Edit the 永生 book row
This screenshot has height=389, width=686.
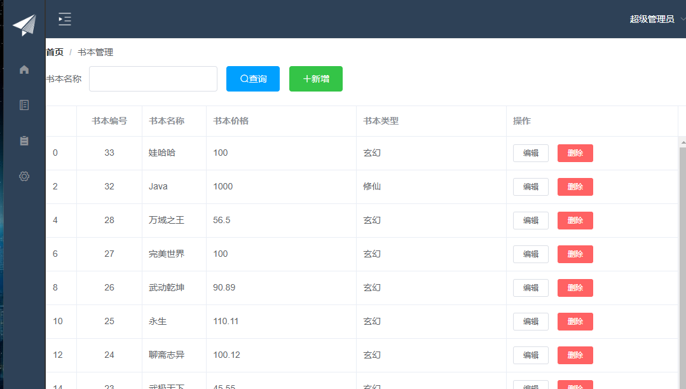[x=531, y=322]
